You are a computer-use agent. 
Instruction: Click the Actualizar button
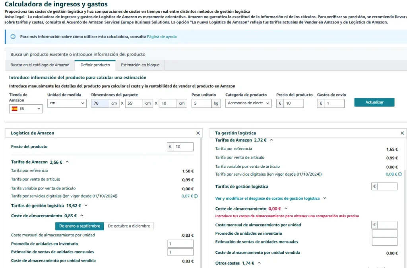pyautogui.click(x=374, y=102)
